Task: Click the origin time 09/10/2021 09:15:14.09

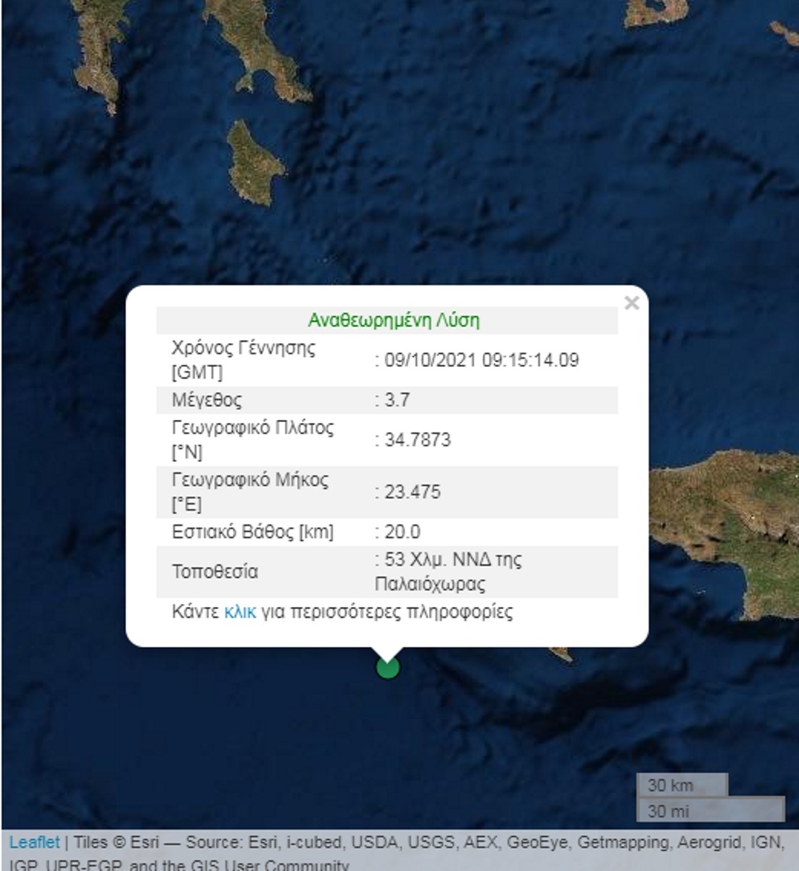Action: pyautogui.click(x=481, y=360)
